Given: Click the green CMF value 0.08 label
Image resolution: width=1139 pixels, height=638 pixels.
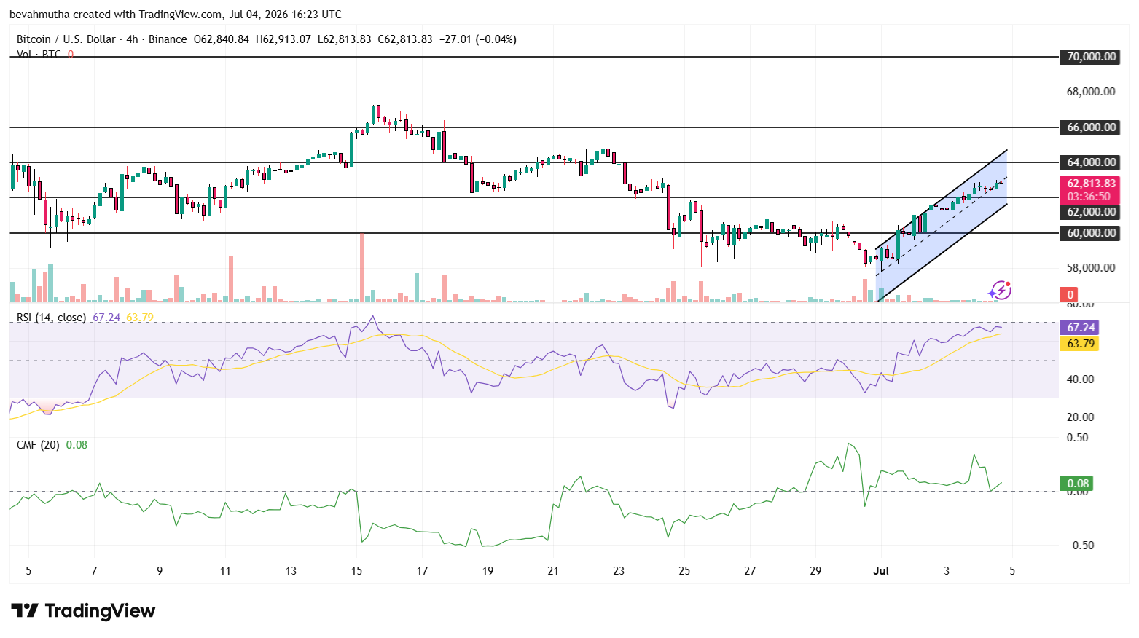Looking at the screenshot, I should (x=1078, y=484).
